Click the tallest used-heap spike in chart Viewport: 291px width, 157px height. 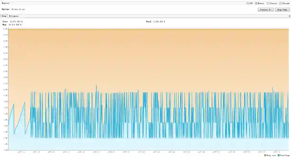pyautogui.click(x=96, y=85)
